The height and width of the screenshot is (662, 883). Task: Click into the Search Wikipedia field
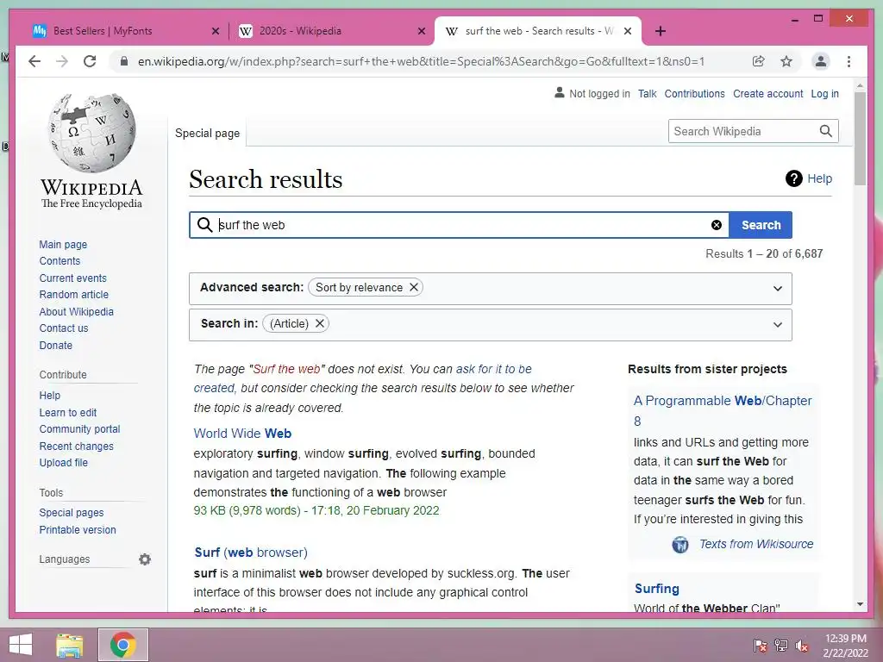click(742, 131)
